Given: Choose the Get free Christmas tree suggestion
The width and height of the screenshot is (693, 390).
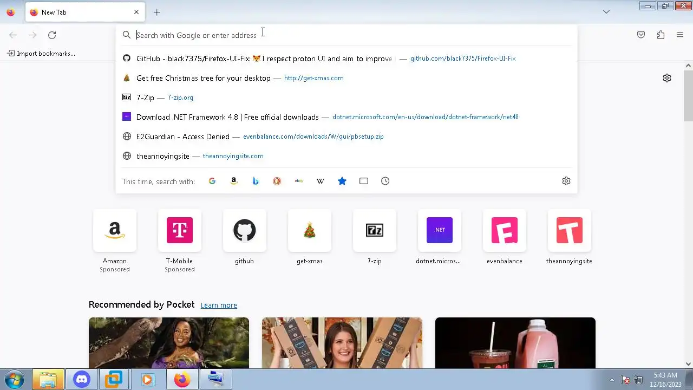Looking at the screenshot, I should [346, 78].
